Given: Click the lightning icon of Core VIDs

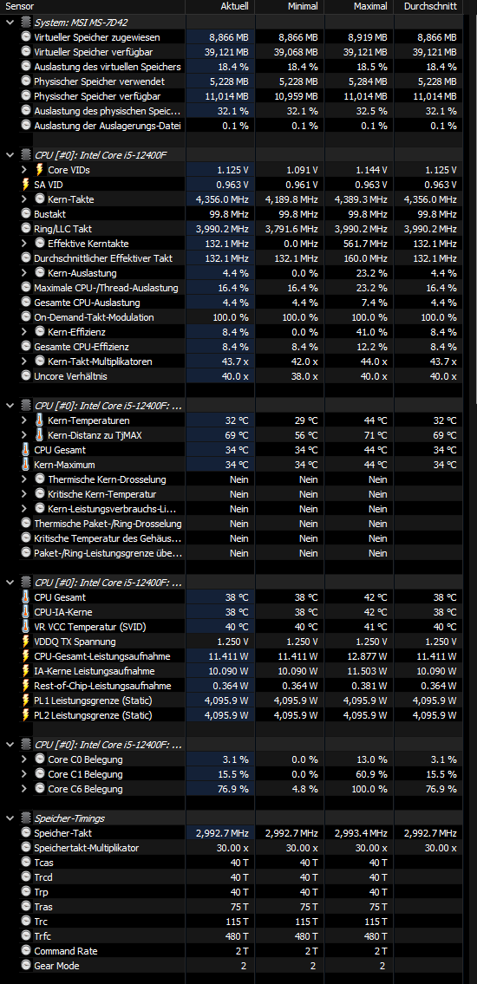Looking at the screenshot, I should coord(40,169).
